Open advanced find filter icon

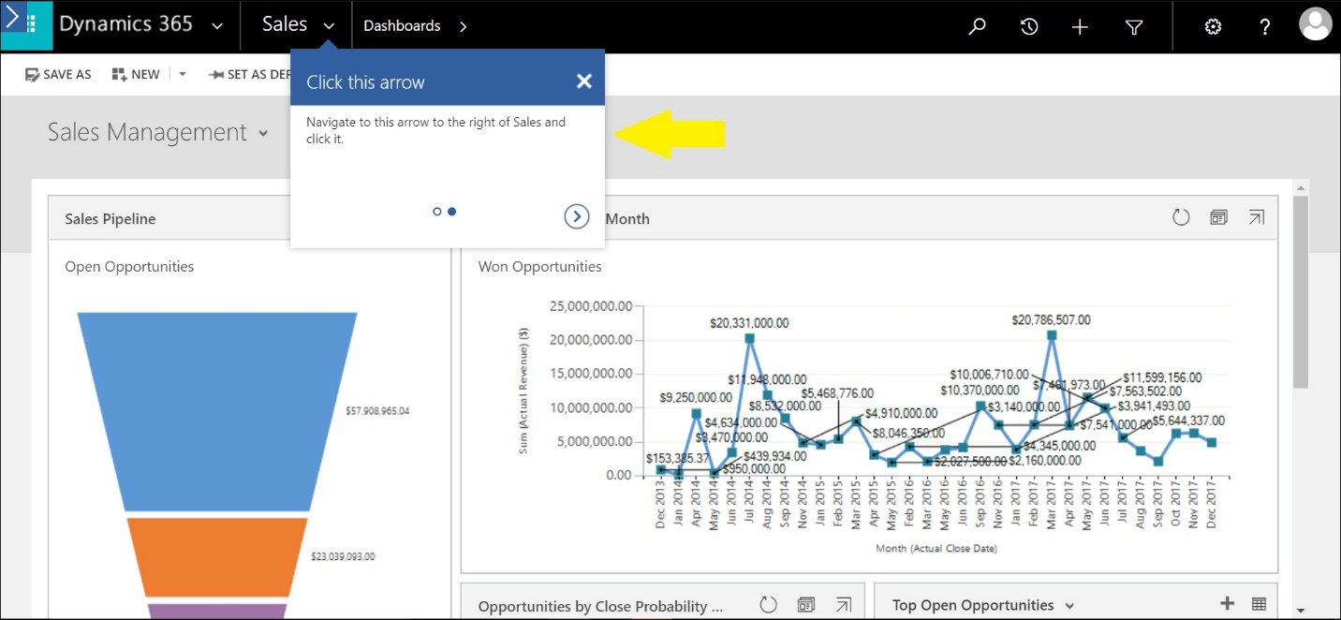(1134, 27)
